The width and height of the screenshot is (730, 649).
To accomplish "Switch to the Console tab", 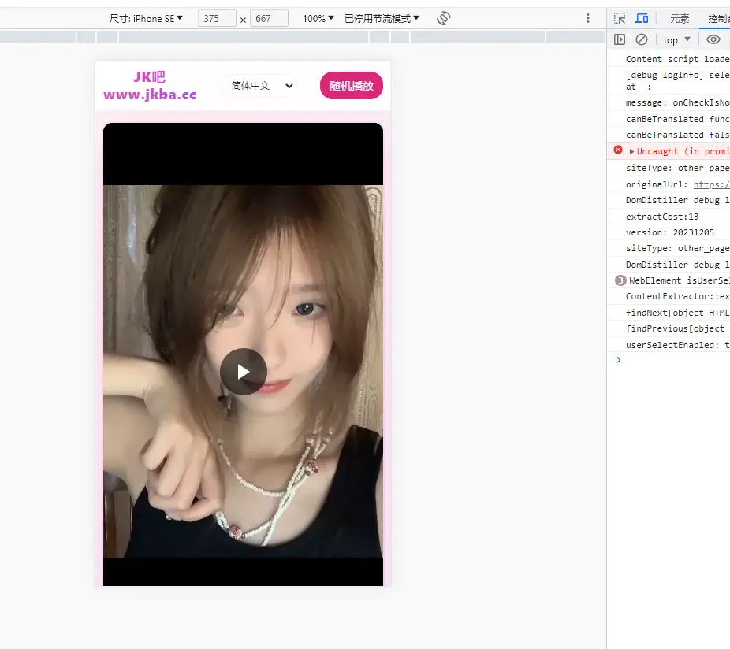I will point(718,19).
